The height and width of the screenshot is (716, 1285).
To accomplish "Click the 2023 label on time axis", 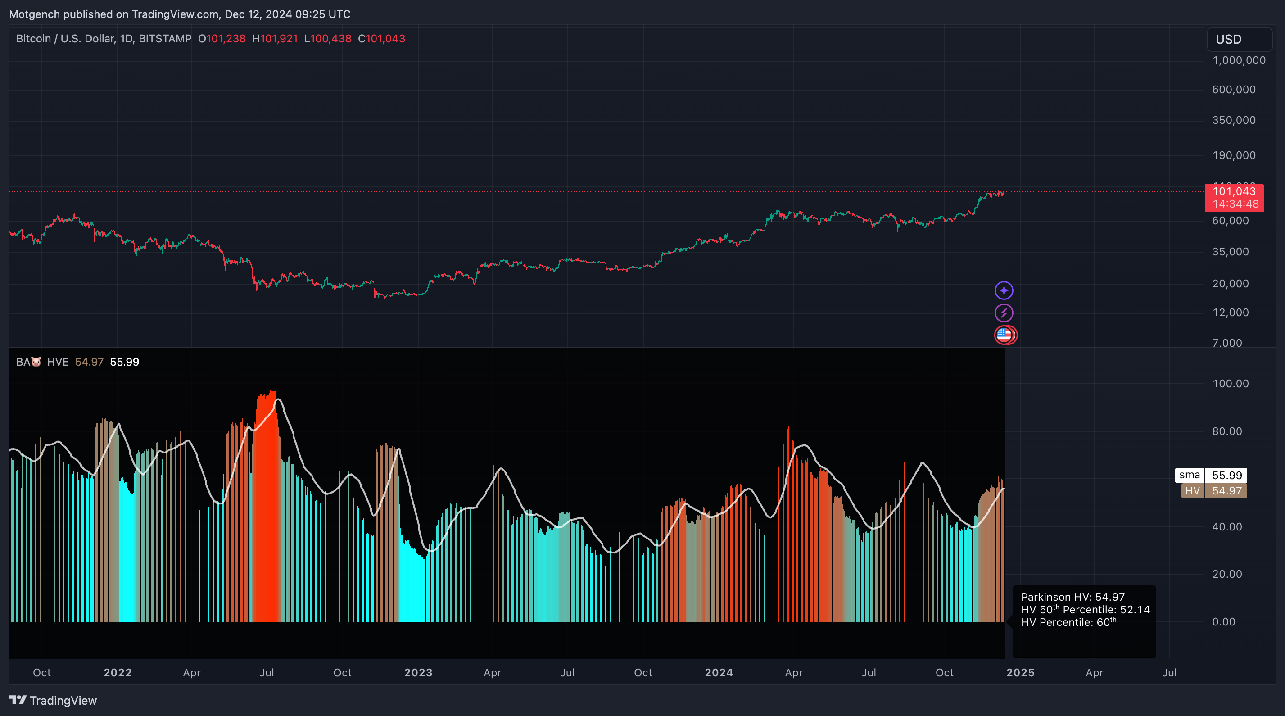I will click(x=419, y=673).
